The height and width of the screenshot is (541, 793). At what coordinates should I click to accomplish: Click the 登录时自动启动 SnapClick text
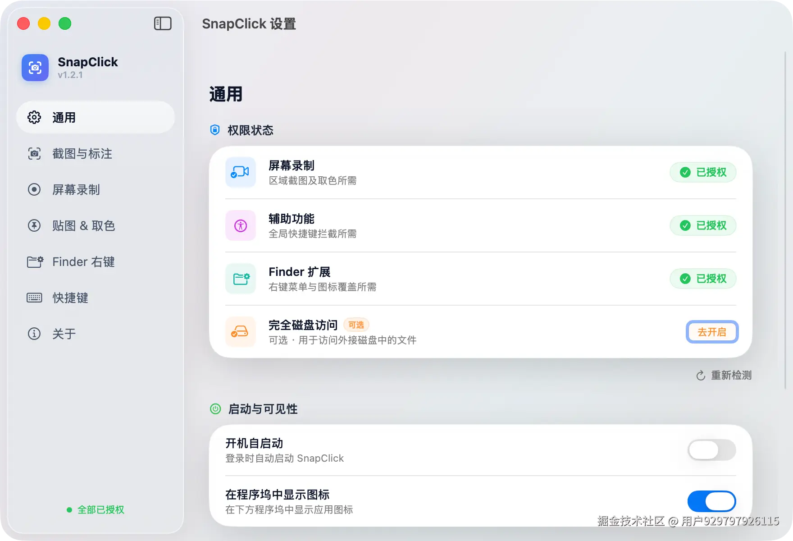[x=284, y=458]
